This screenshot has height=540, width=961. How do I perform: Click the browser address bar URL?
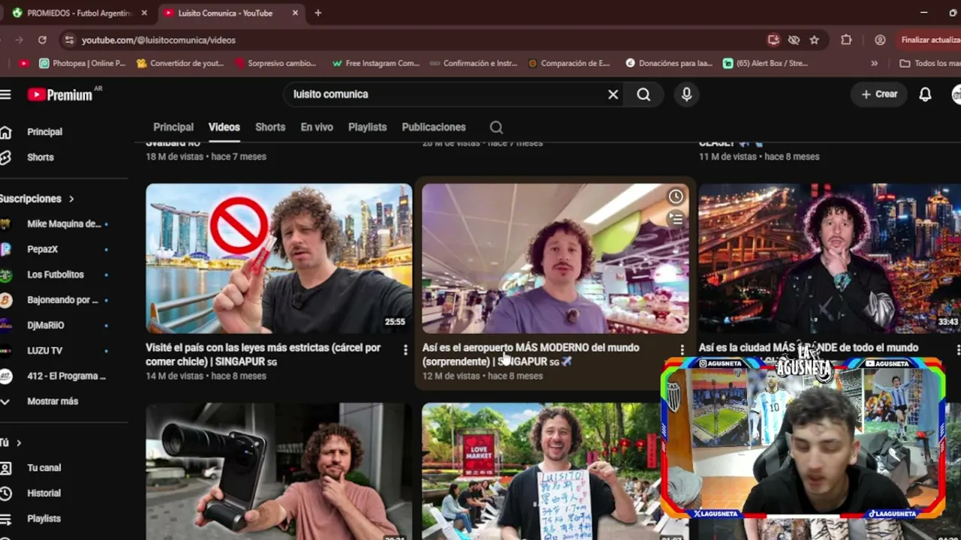[158, 40]
